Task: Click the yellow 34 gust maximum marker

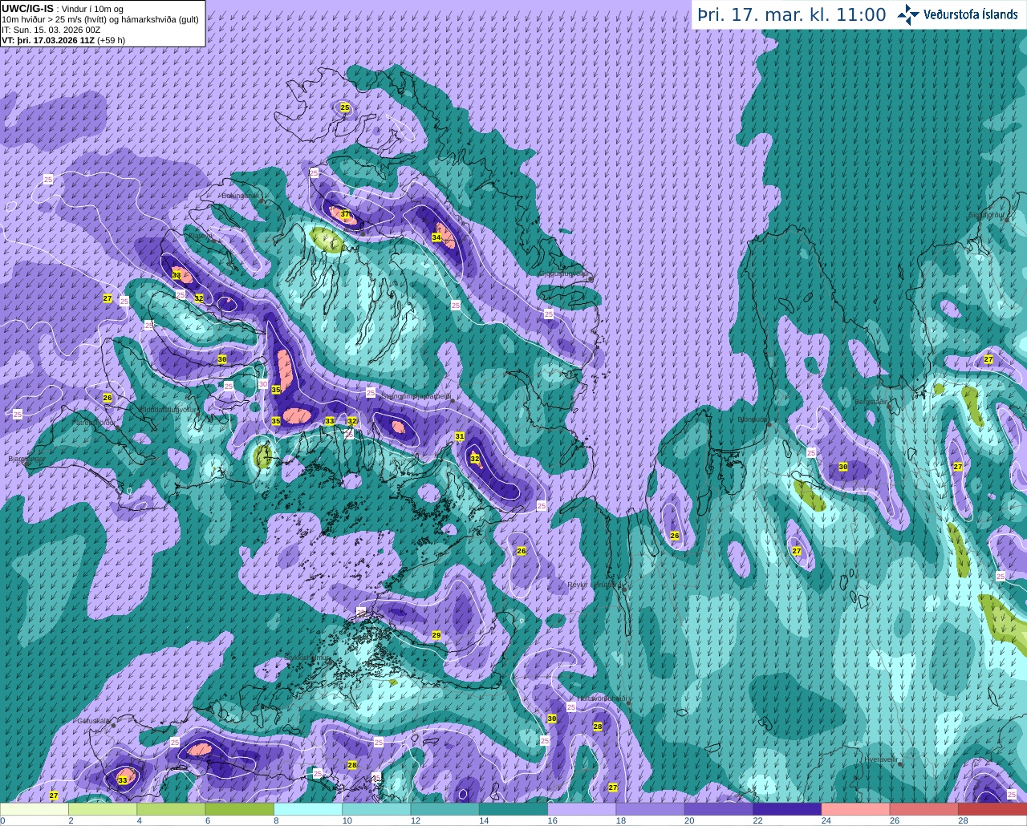Action: [x=436, y=237]
